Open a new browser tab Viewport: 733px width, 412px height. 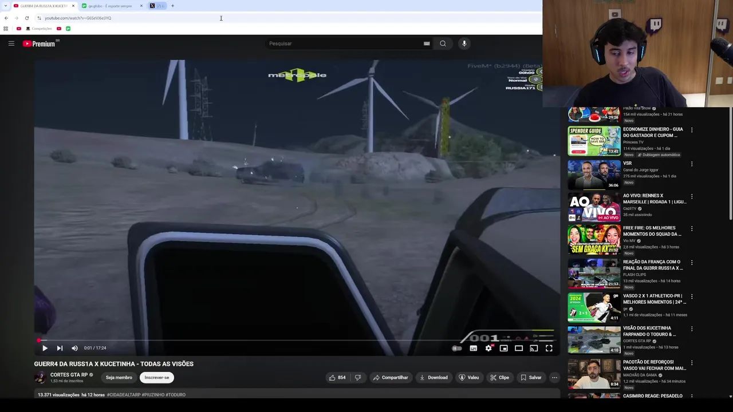click(x=172, y=6)
